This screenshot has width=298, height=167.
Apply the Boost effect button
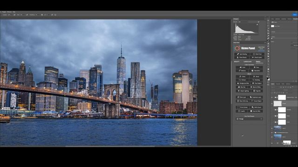(256, 77)
